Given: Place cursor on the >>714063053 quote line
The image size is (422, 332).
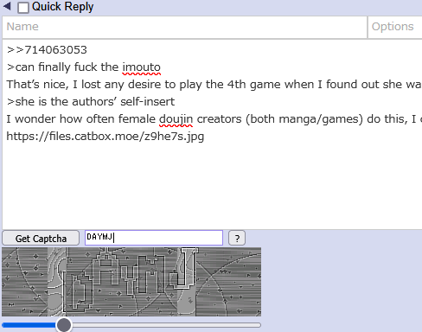Looking at the screenshot, I should tap(47, 50).
